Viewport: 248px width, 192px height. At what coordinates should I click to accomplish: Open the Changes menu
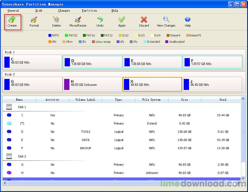point(64,11)
